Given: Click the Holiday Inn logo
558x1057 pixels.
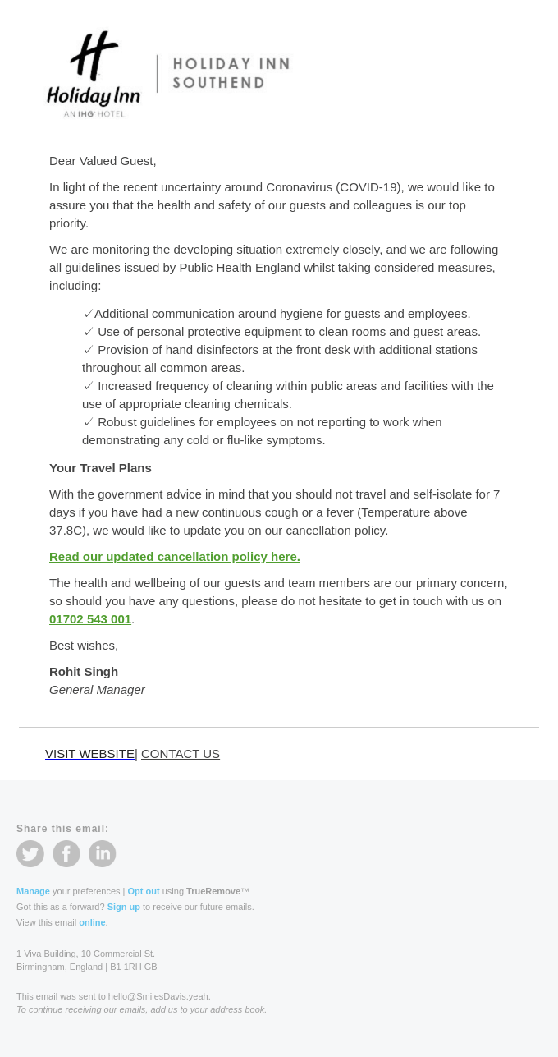Looking at the screenshot, I should click(x=94, y=74).
